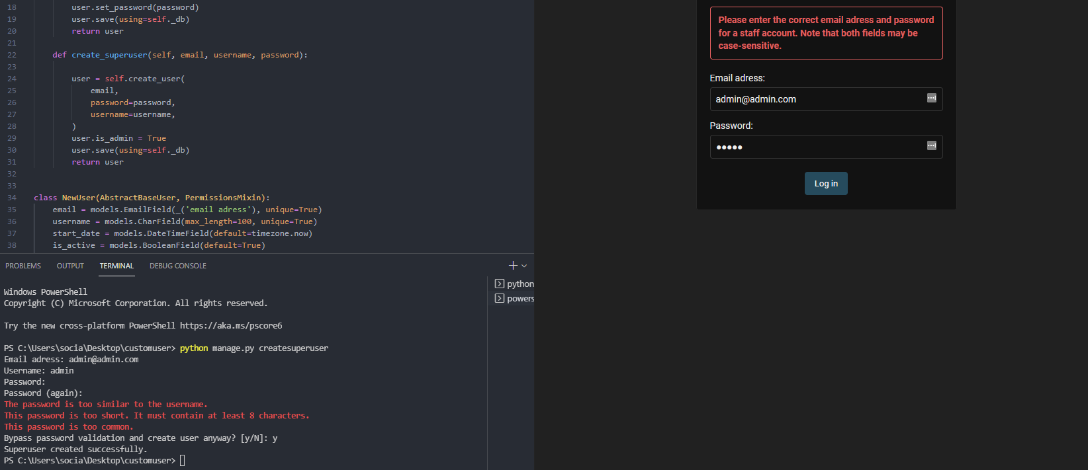The height and width of the screenshot is (470, 1088).
Task: Expand the new terminal launch profile dropdown
Action: coord(524,266)
